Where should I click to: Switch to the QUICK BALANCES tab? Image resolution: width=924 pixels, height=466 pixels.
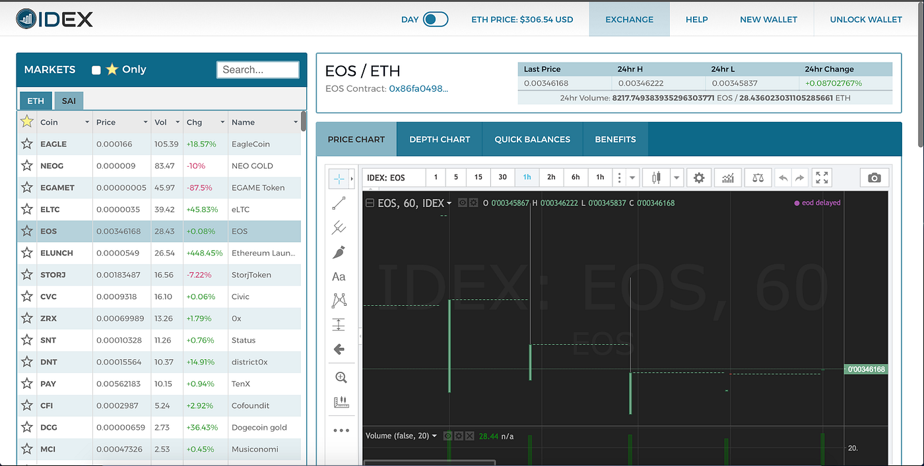tap(533, 139)
